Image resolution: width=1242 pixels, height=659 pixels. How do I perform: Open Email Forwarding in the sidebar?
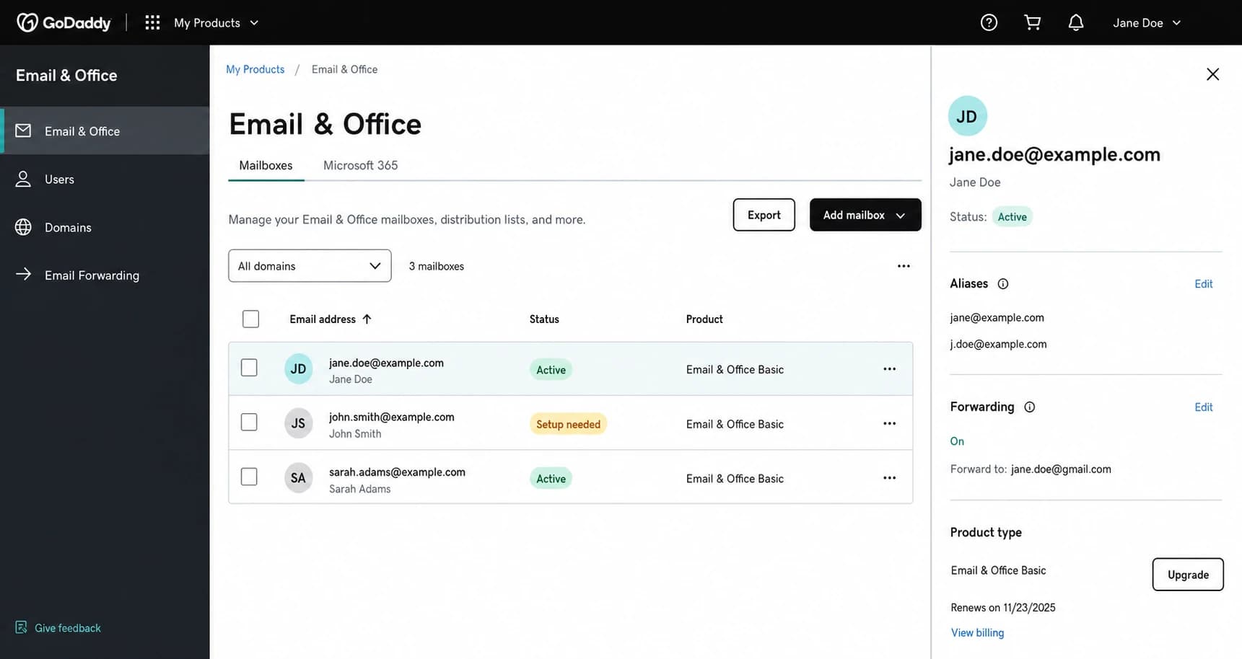point(105,275)
